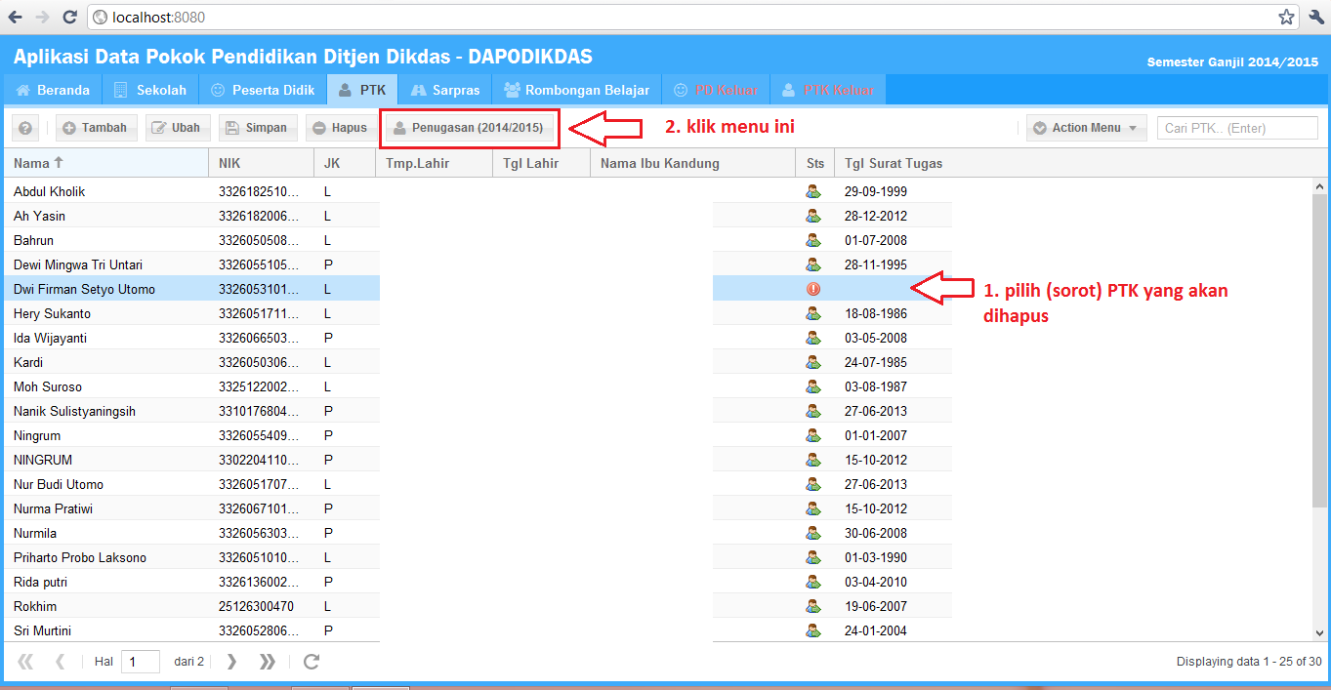Click the plus icon on the Tambah button
1331x690 pixels.
pyautogui.click(x=68, y=127)
